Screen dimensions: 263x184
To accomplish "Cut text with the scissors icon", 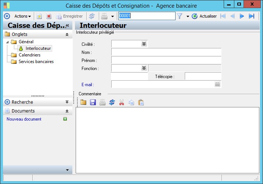I will pyautogui.click(x=122, y=102).
